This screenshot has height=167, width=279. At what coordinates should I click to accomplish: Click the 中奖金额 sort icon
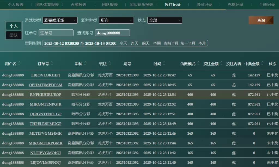(262, 64)
